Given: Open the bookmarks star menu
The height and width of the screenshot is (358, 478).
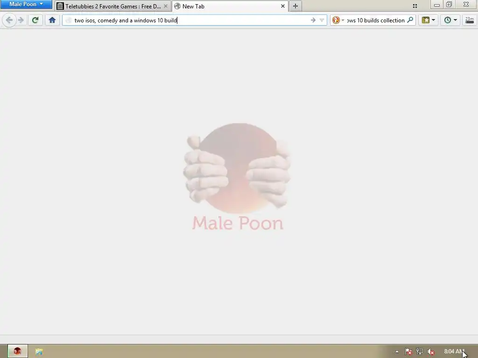Looking at the screenshot, I should [429, 21].
